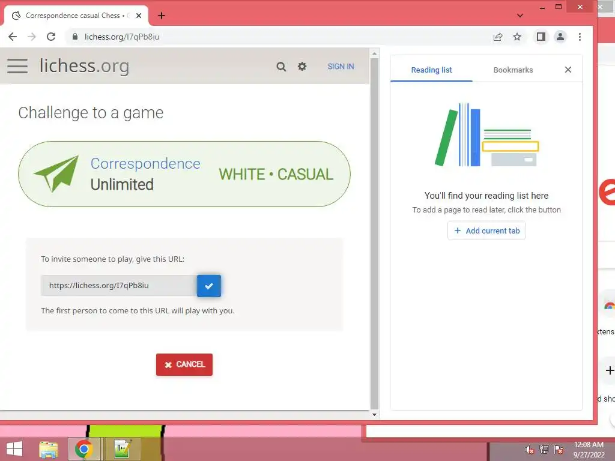Share this page from the address bar icon
The height and width of the screenshot is (461, 615).
click(x=498, y=37)
